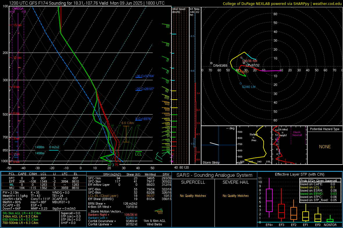Click the 'Storm Slinky' panel label

pos(211,162)
